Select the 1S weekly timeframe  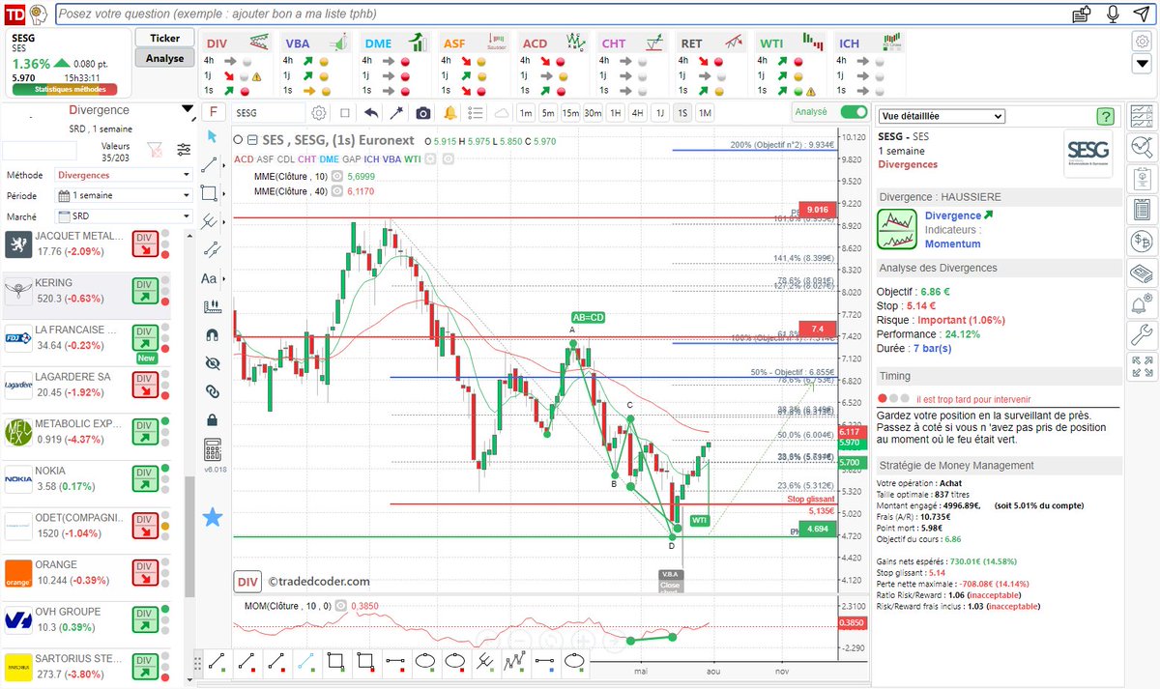click(x=682, y=113)
